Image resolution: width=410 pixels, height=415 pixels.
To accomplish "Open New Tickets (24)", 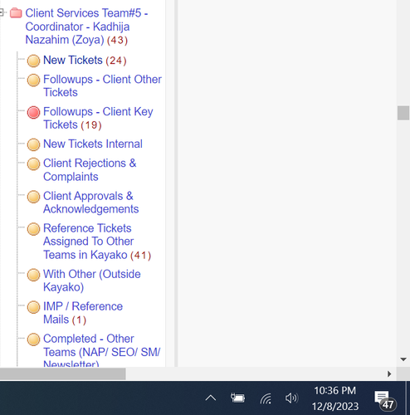I will [x=85, y=61].
